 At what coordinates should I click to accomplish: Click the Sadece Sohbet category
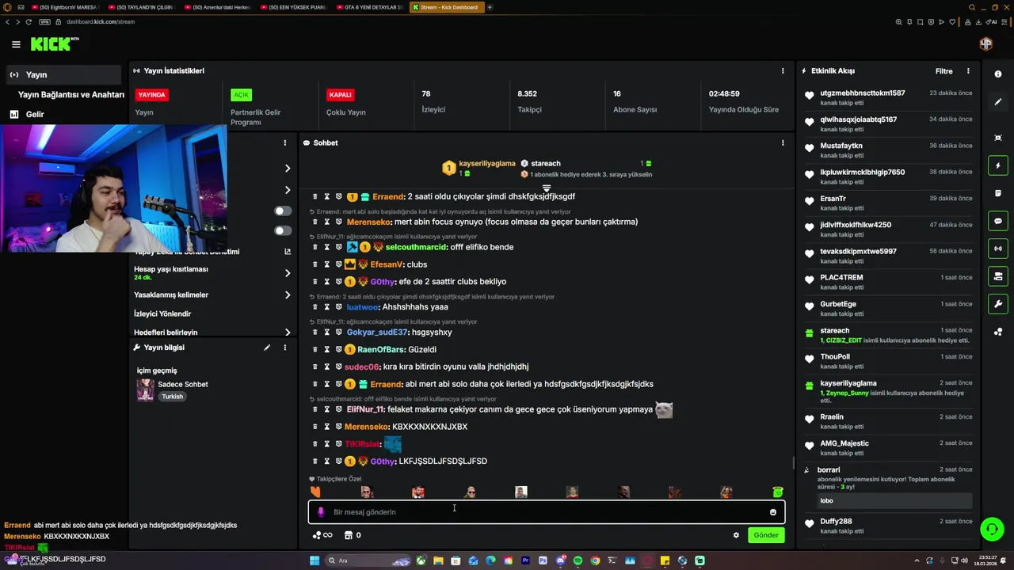coord(183,384)
